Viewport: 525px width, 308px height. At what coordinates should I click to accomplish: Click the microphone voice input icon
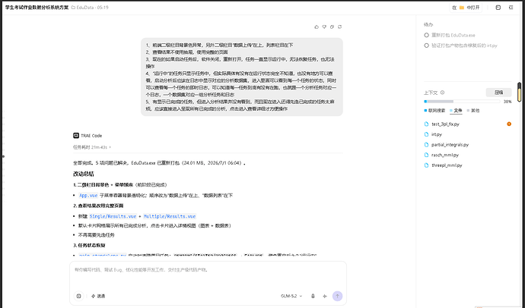pyautogui.click(x=313, y=296)
